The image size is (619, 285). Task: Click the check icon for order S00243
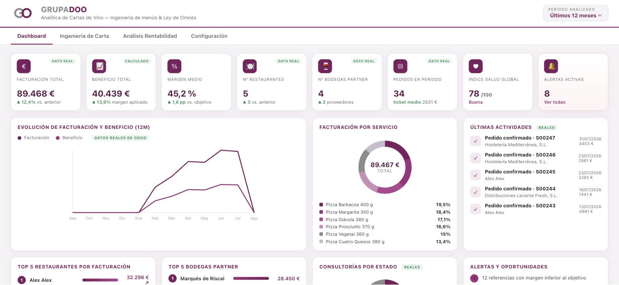(475, 209)
